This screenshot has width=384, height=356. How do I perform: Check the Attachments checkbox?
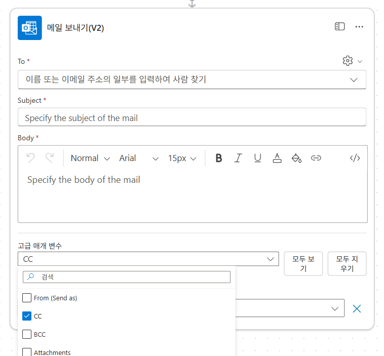tap(27, 352)
